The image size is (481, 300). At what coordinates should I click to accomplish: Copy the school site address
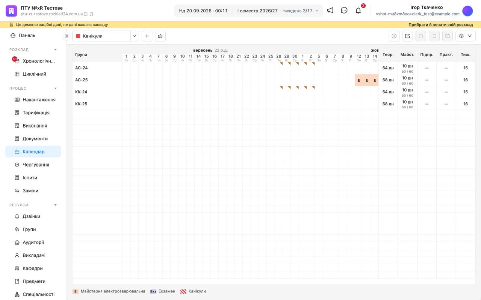[x=91, y=14]
